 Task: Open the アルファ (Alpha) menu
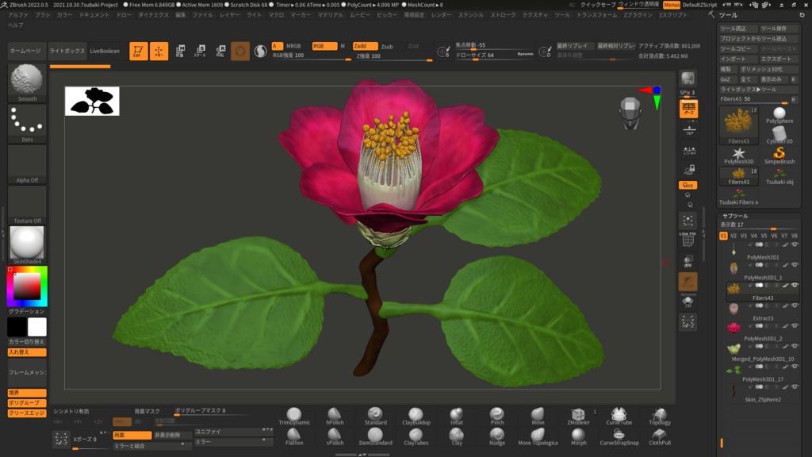pos(18,15)
